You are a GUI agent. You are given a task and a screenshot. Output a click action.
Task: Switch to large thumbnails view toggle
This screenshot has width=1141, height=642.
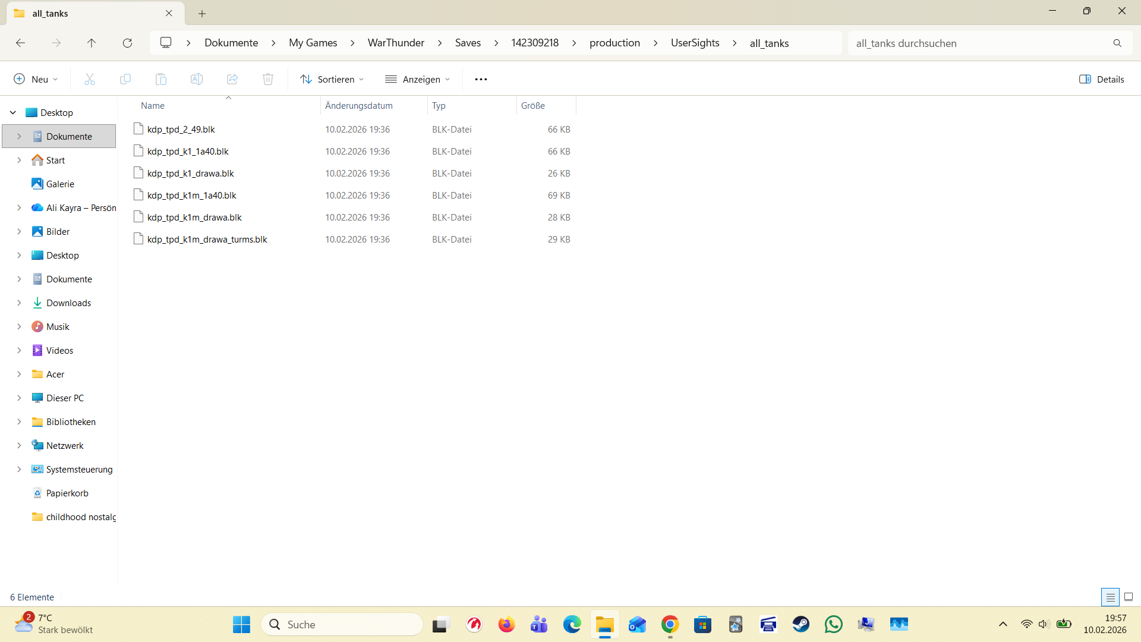[x=1129, y=597]
